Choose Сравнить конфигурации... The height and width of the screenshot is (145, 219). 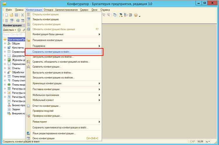(x=64, y=67)
